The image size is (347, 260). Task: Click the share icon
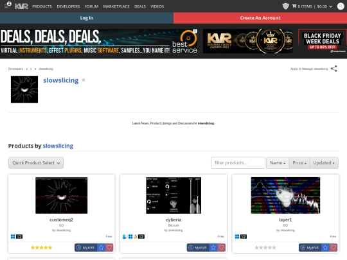point(334,69)
